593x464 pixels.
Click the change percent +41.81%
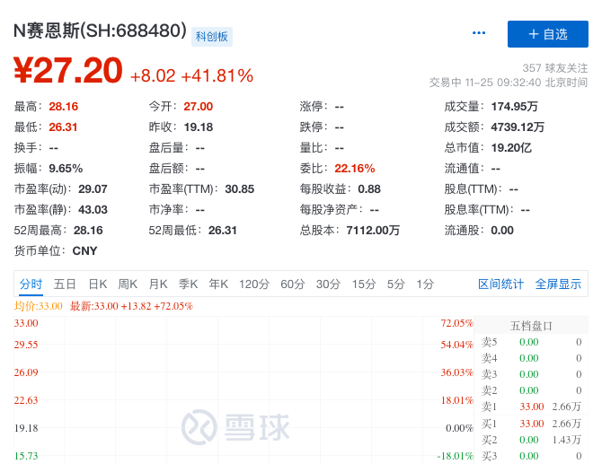217,76
